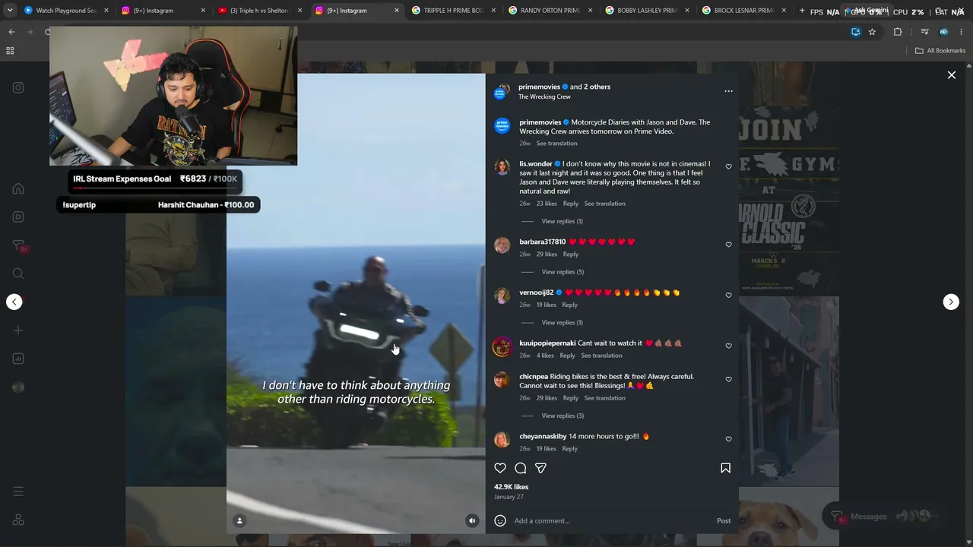Reply to barbara317810's comment
The image size is (973, 547).
coord(571,255)
